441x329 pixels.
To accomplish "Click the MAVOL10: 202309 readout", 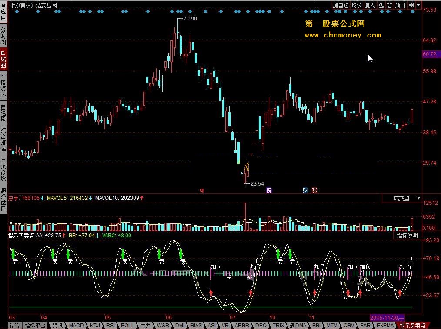I will point(119,198).
